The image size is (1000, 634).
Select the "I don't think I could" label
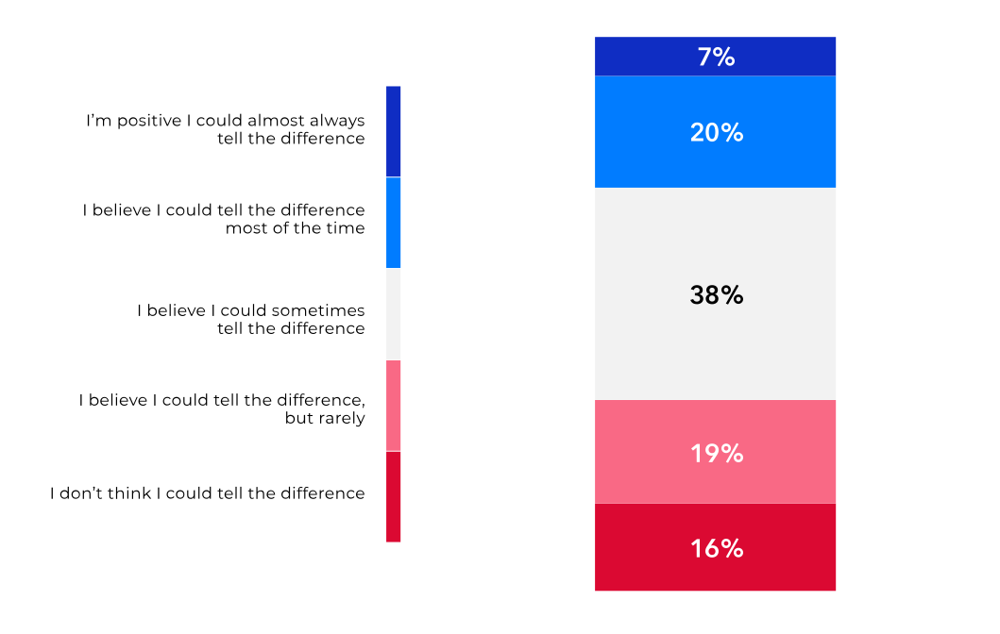207,492
